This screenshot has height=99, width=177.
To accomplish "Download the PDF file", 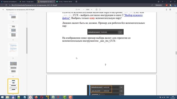I will click(166, 10).
